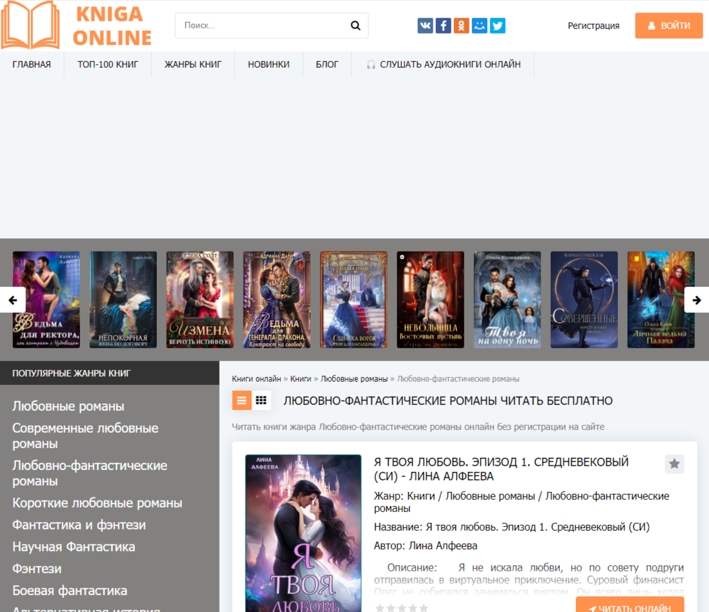
Task: Open Слушать аудиокниги онлайн menu item
Action: click(x=443, y=64)
